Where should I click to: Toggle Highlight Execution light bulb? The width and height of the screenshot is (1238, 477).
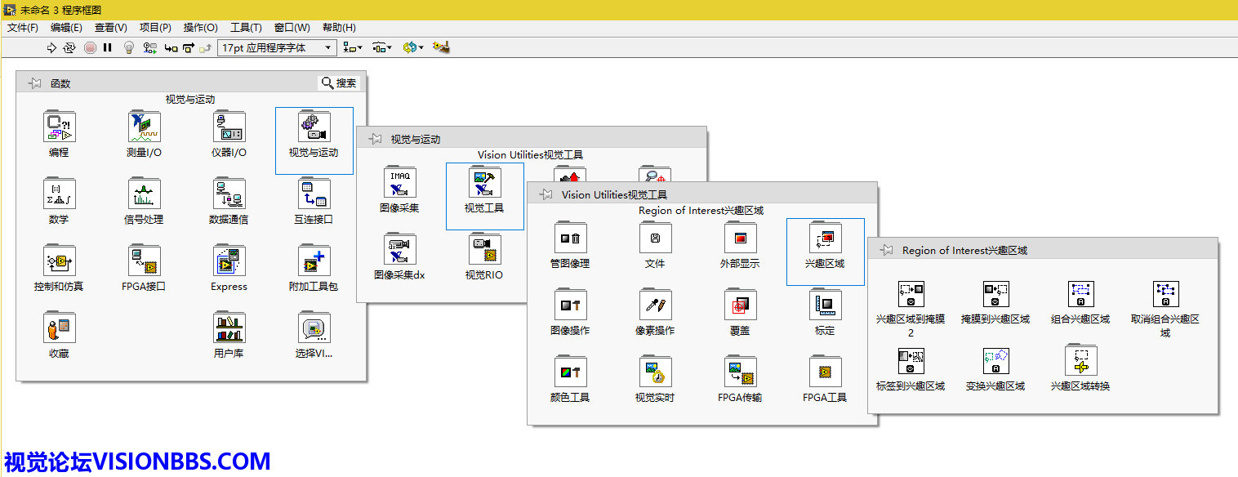(x=128, y=47)
